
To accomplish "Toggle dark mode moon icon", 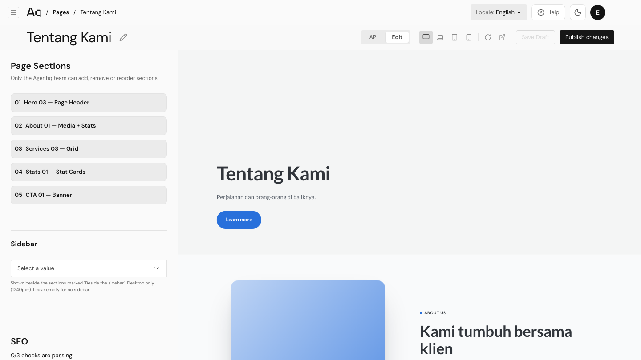I will (x=578, y=12).
